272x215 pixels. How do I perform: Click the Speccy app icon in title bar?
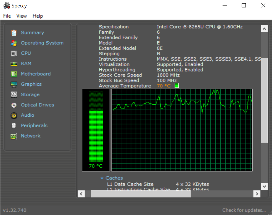pyautogui.click(x=7, y=6)
